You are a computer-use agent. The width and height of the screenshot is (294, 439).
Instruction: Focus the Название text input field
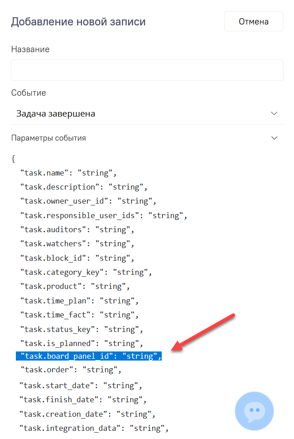pyautogui.click(x=147, y=70)
